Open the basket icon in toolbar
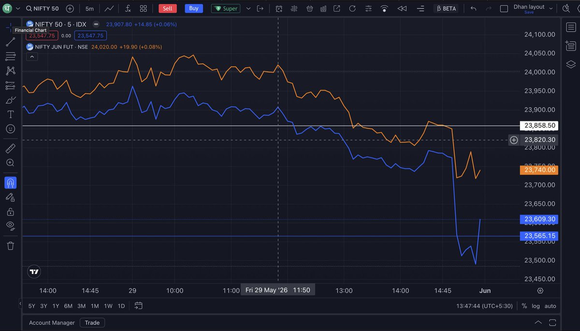The width and height of the screenshot is (580, 331). (x=309, y=8)
